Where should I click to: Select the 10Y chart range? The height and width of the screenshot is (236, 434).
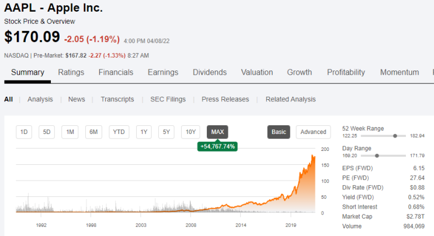click(190, 132)
